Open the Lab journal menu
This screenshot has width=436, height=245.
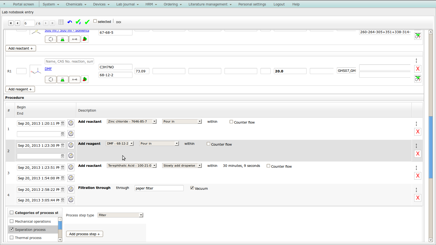click(127, 4)
